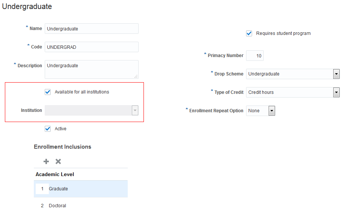Click the Enrollment Inclusions section heading
This screenshot has width=343, height=211.
point(62,147)
